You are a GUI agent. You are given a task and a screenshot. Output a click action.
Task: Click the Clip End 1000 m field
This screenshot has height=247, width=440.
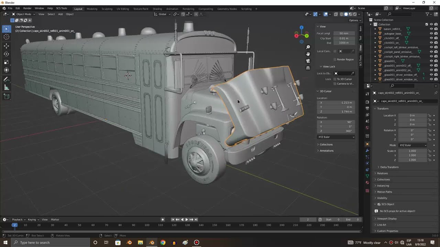click(x=344, y=43)
